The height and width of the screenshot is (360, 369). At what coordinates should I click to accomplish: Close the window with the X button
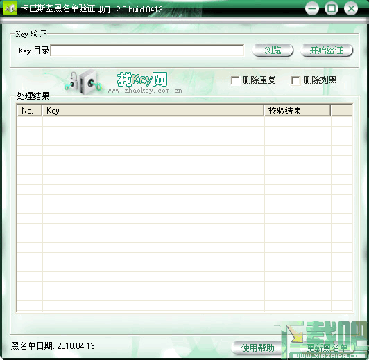pos(351,9)
